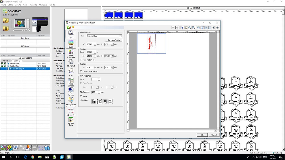Click the scaling height H stepper
285x160 pixels.
112,56
